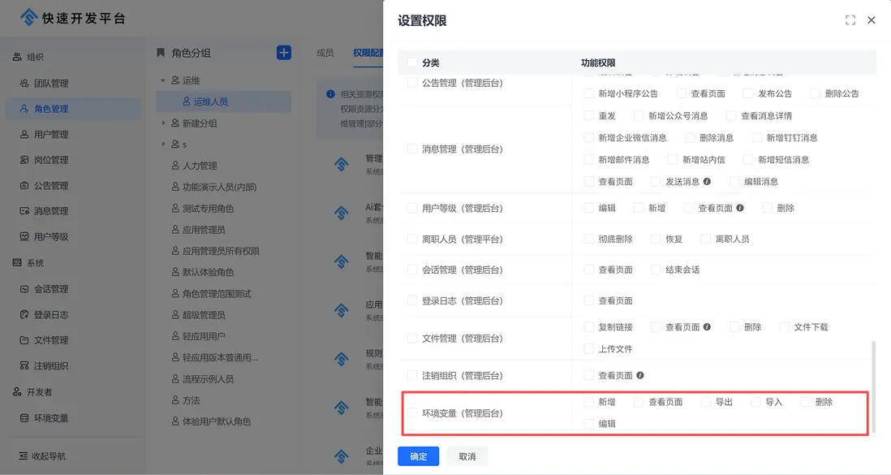Tick the 结束会话 permission checkbox
This screenshot has width=891, height=475.
[656, 270]
